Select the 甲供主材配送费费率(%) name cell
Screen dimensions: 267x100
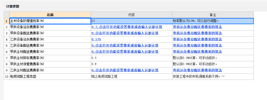[x=50, y=52]
